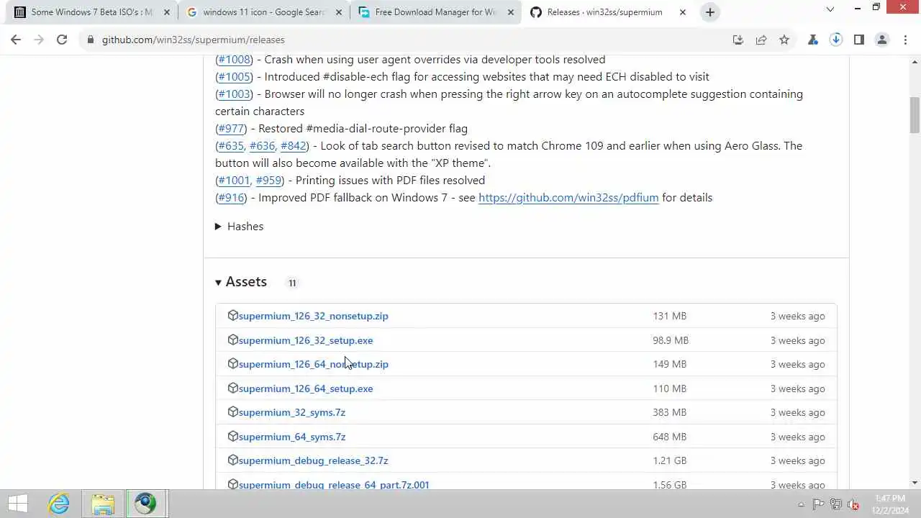
Task: Switch to Some Windows 7 Beta ISO's tab
Action: 91,12
